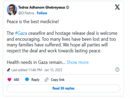This screenshot has height=99, width=130.
Task: Open the Last edited timestamp link
Action: click(37, 70)
